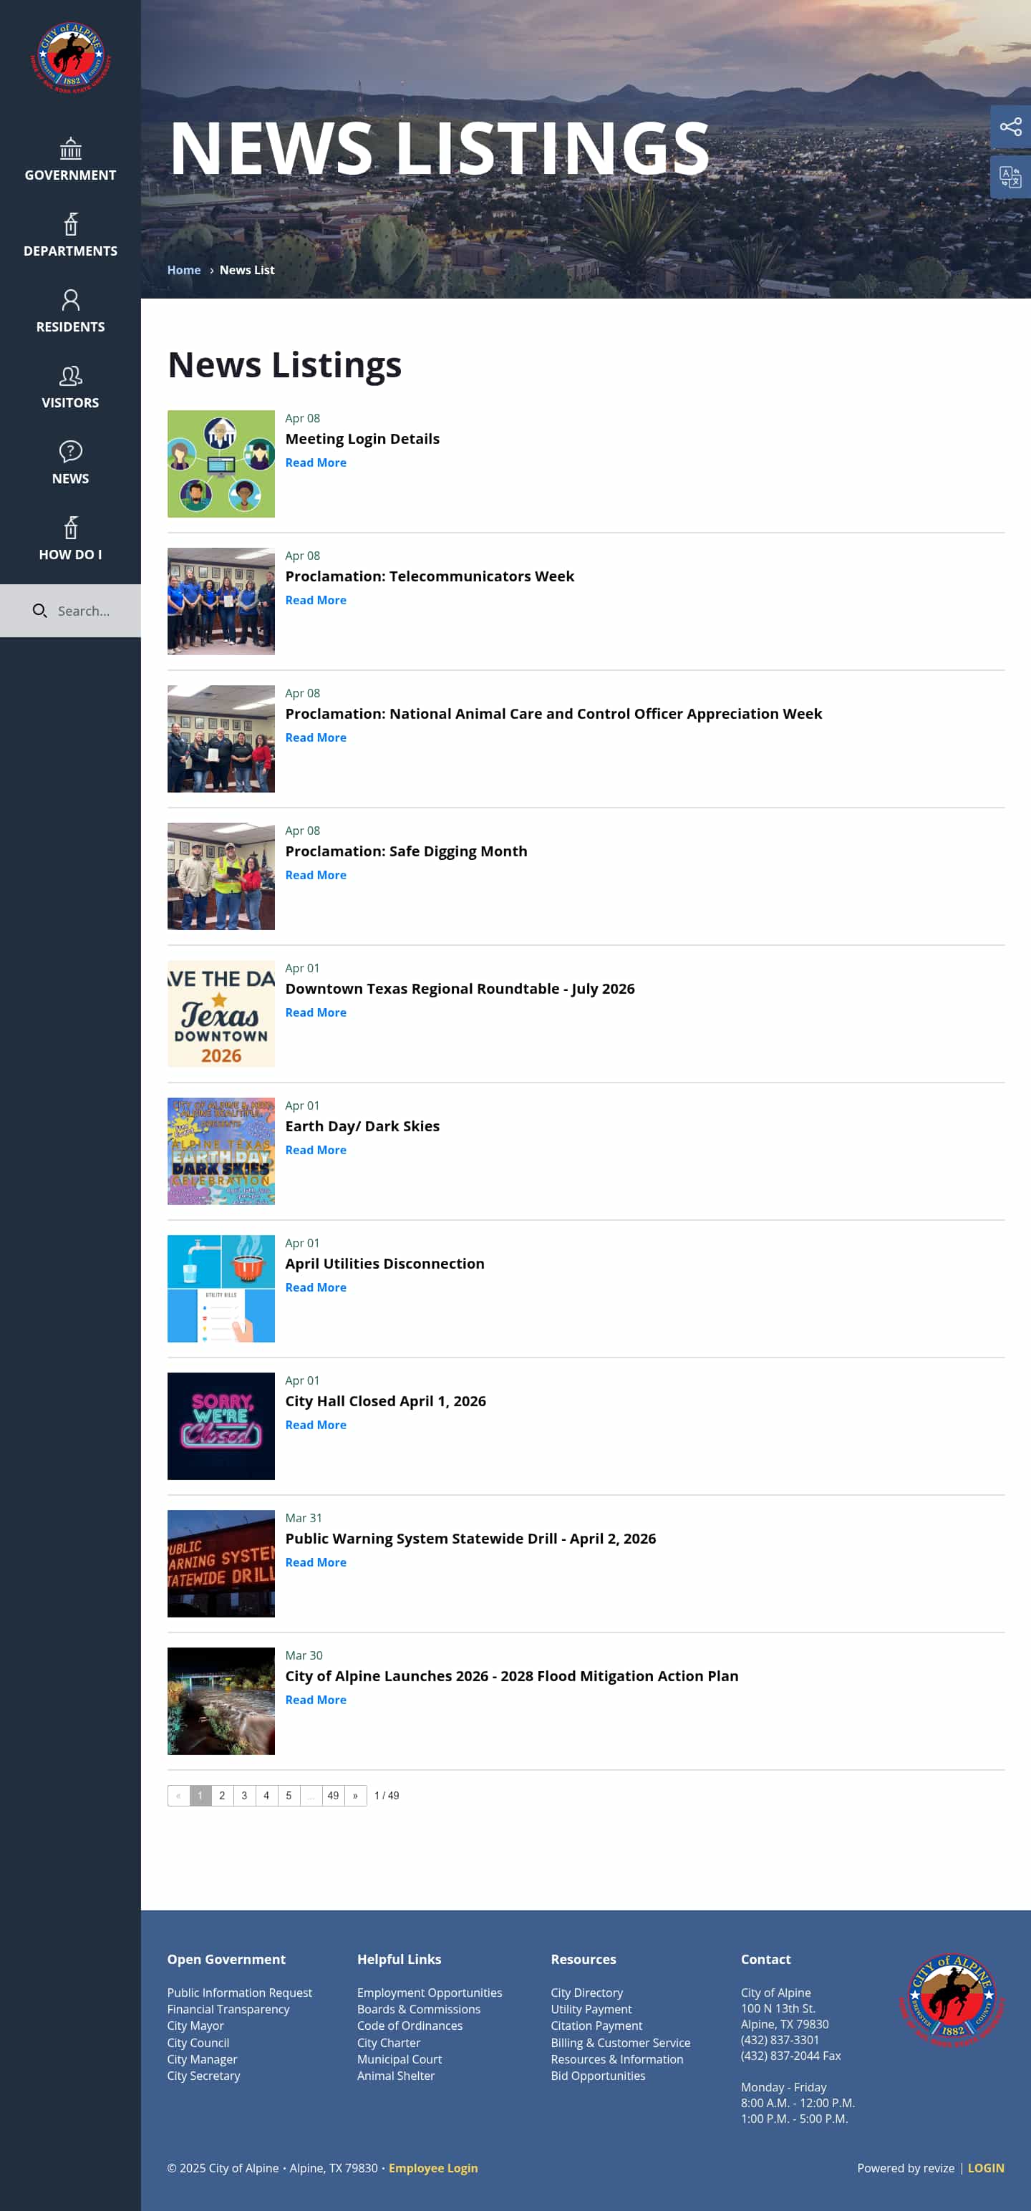Open City Mayor footer link
The image size is (1031, 2211).
(x=195, y=2026)
